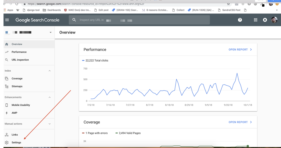281x148 pixels.
Task: Collapse the Index section
Action: [x=50, y=71]
